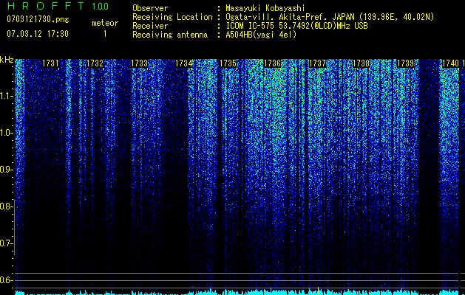Click the 'Observer' field label
The width and height of the screenshot is (465, 295).
tap(150, 8)
